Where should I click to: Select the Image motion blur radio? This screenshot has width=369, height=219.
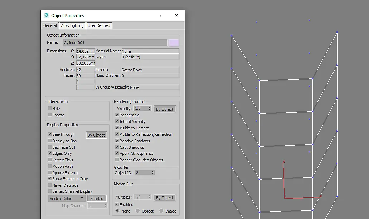[x=161, y=211]
